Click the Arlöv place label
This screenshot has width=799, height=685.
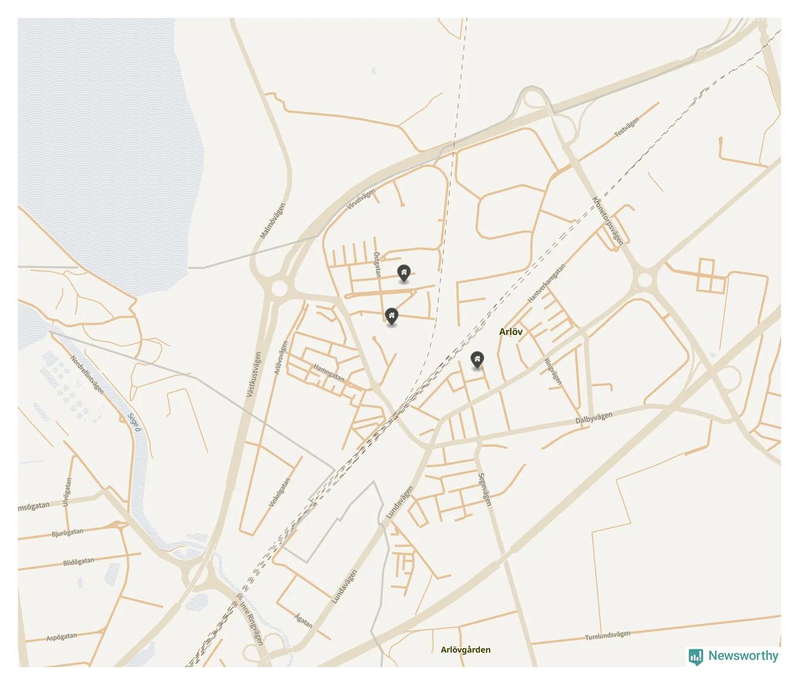[x=511, y=332]
